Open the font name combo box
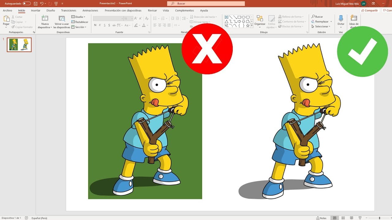The width and height of the screenshot is (392, 220). coord(108,19)
